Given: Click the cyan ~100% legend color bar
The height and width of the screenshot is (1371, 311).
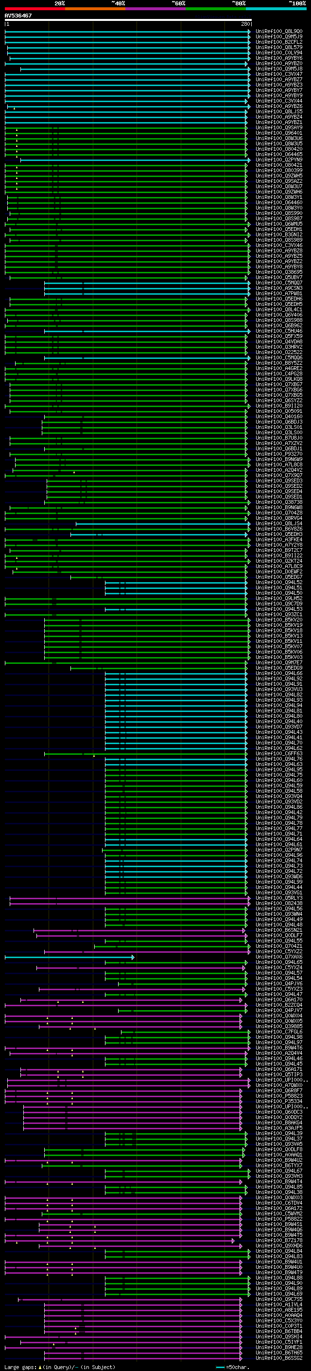Looking at the screenshot, I should [276, 9].
